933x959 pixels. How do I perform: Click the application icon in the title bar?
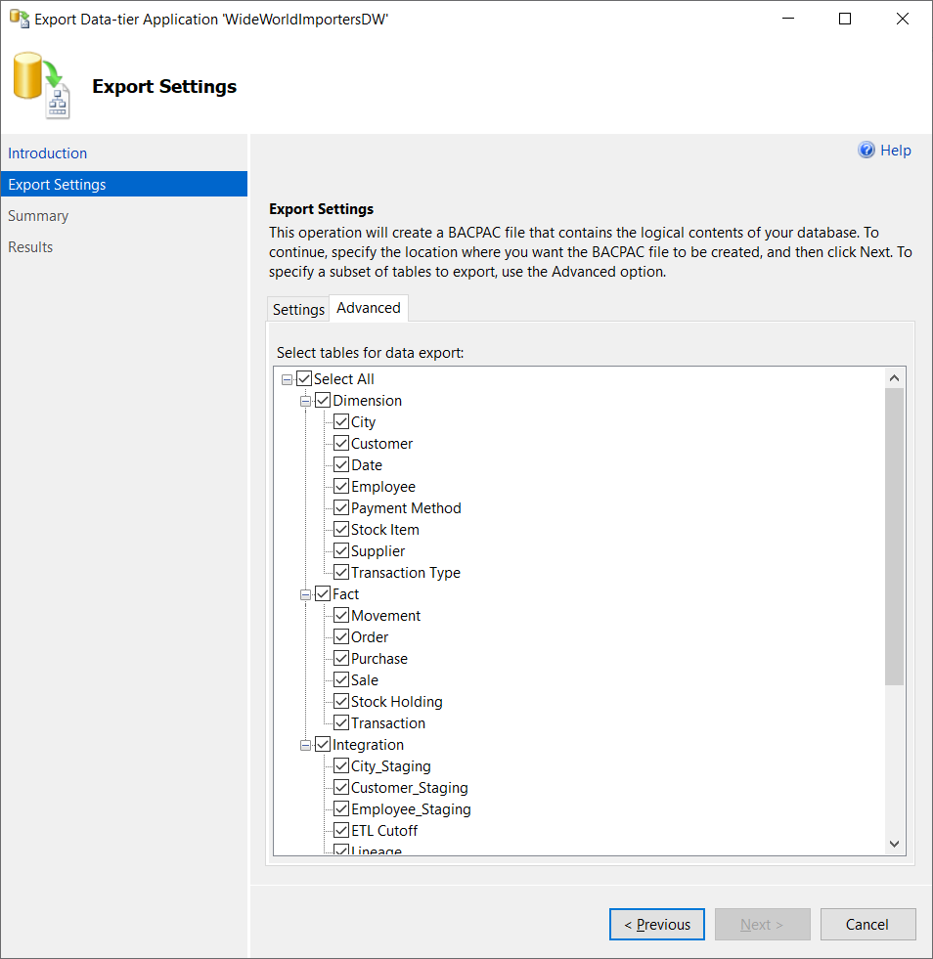19,19
